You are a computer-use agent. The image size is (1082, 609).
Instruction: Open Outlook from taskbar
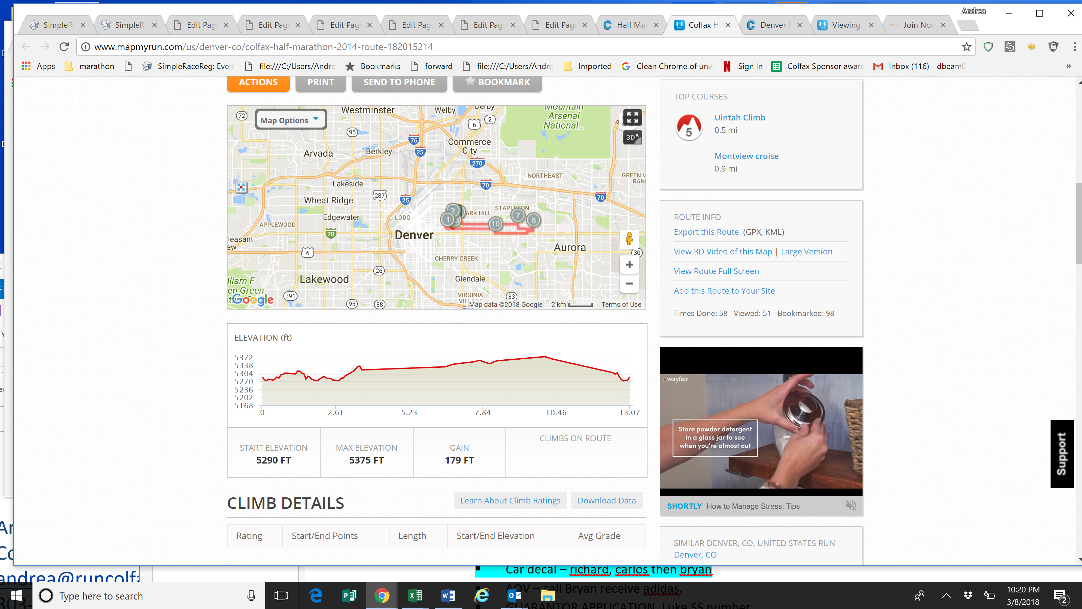coord(515,595)
